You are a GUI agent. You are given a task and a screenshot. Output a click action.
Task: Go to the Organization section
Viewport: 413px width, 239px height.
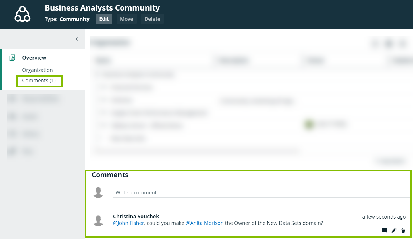tap(38, 70)
